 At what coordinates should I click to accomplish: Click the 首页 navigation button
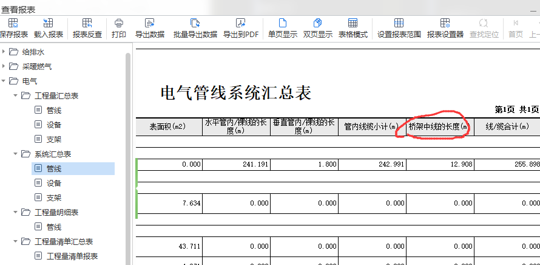(516, 28)
